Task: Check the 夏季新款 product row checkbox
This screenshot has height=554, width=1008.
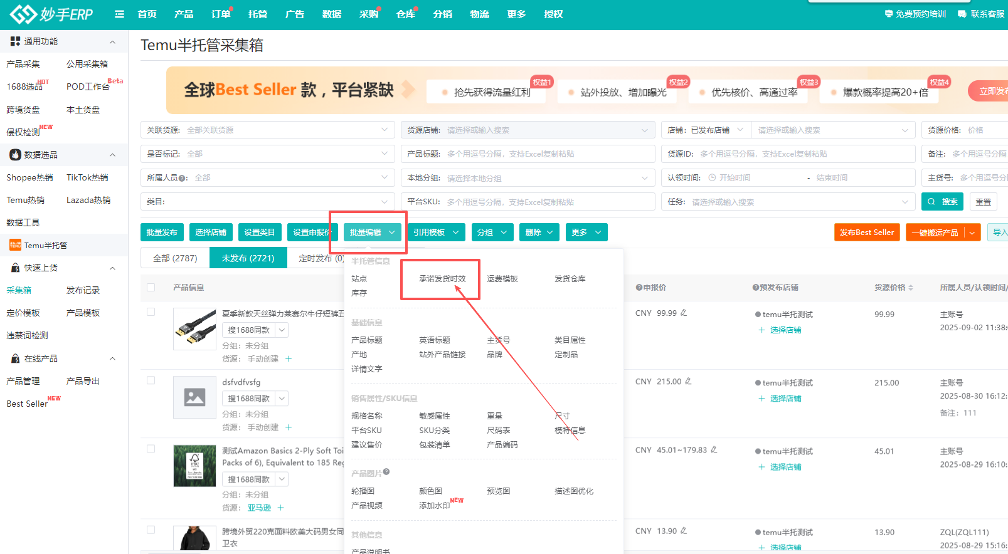Action: pyautogui.click(x=151, y=311)
